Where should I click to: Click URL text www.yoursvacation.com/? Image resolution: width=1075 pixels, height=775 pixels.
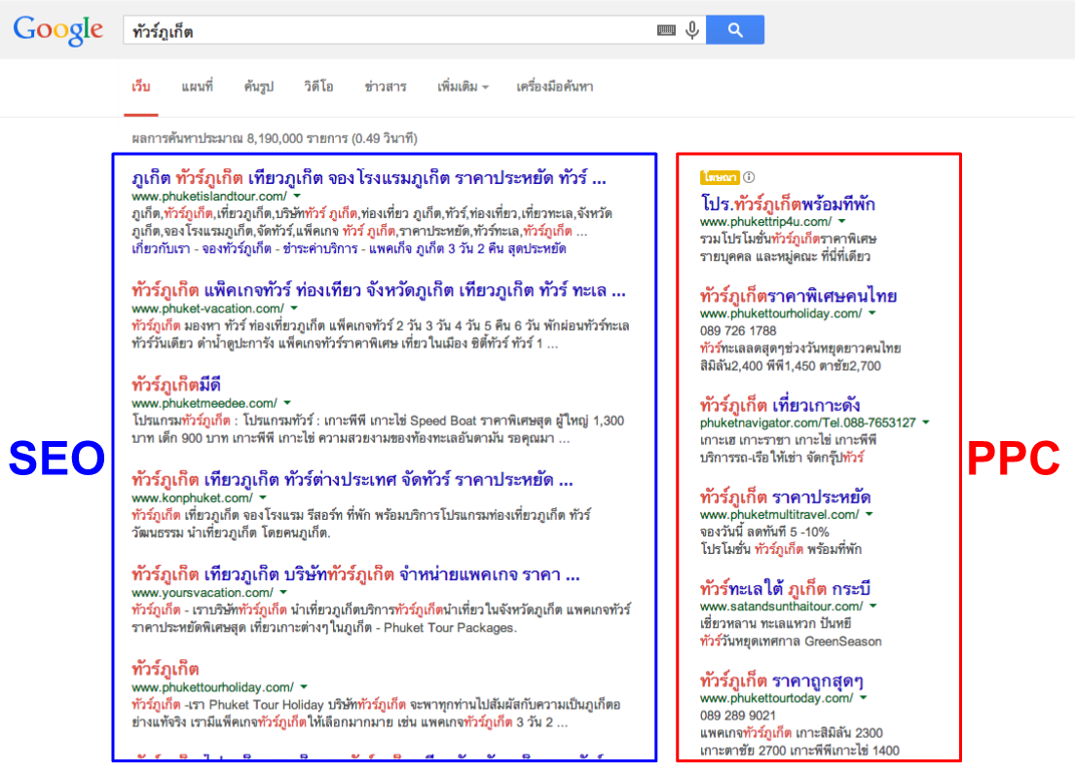203,593
